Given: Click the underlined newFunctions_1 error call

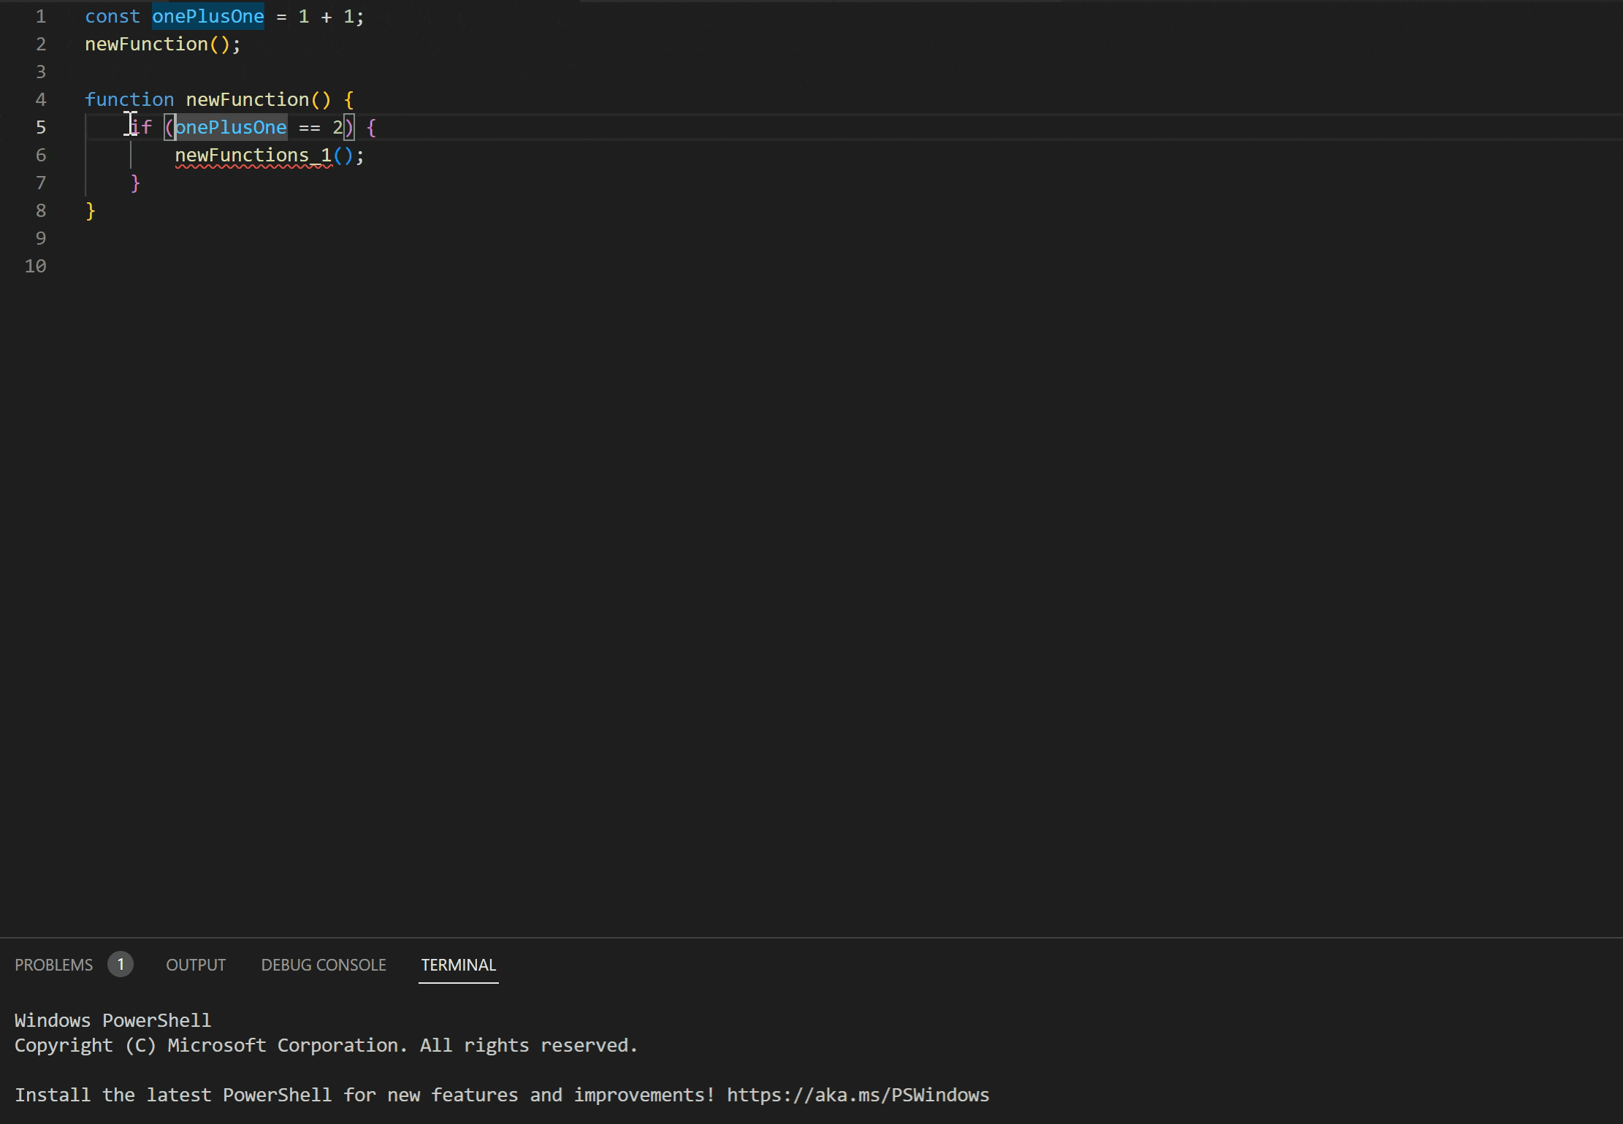Looking at the screenshot, I should [253, 156].
